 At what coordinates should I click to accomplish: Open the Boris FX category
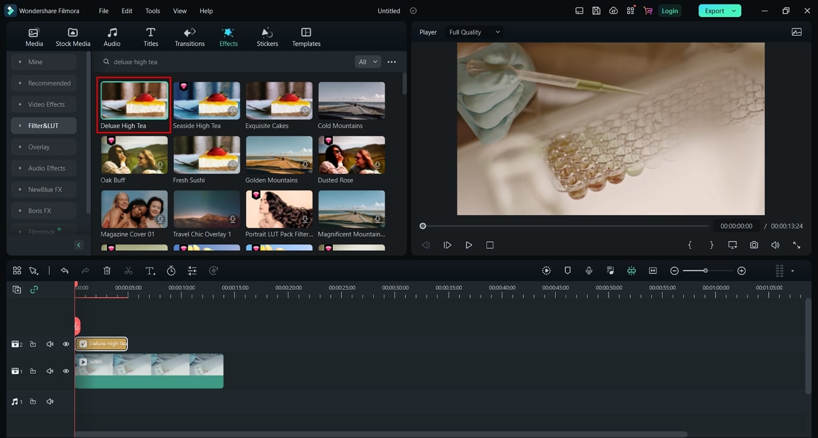43,211
